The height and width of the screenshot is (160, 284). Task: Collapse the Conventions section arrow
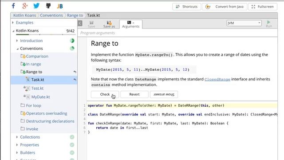pyautogui.click(x=17, y=48)
